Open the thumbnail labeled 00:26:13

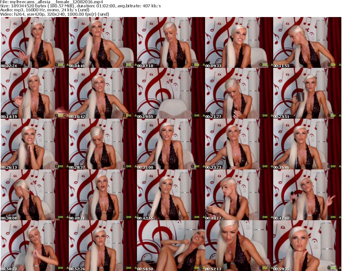pyautogui.click(x=35, y=144)
